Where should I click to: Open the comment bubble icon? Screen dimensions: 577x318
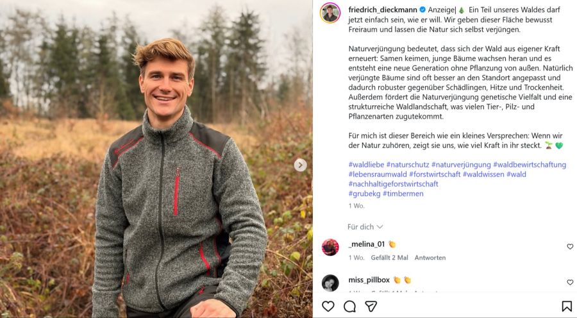pyautogui.click(x=349, y=306)
